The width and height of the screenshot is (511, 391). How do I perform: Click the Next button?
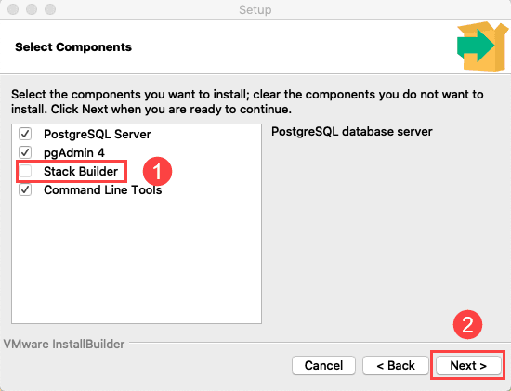[x=468, y=366]
